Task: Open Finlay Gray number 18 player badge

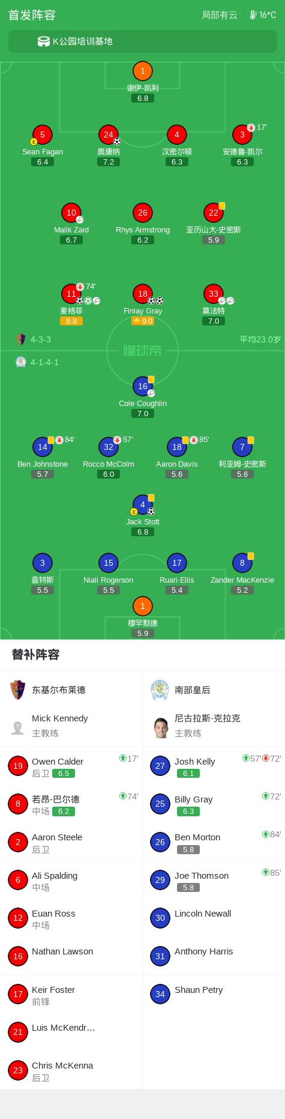Action: 142,294
